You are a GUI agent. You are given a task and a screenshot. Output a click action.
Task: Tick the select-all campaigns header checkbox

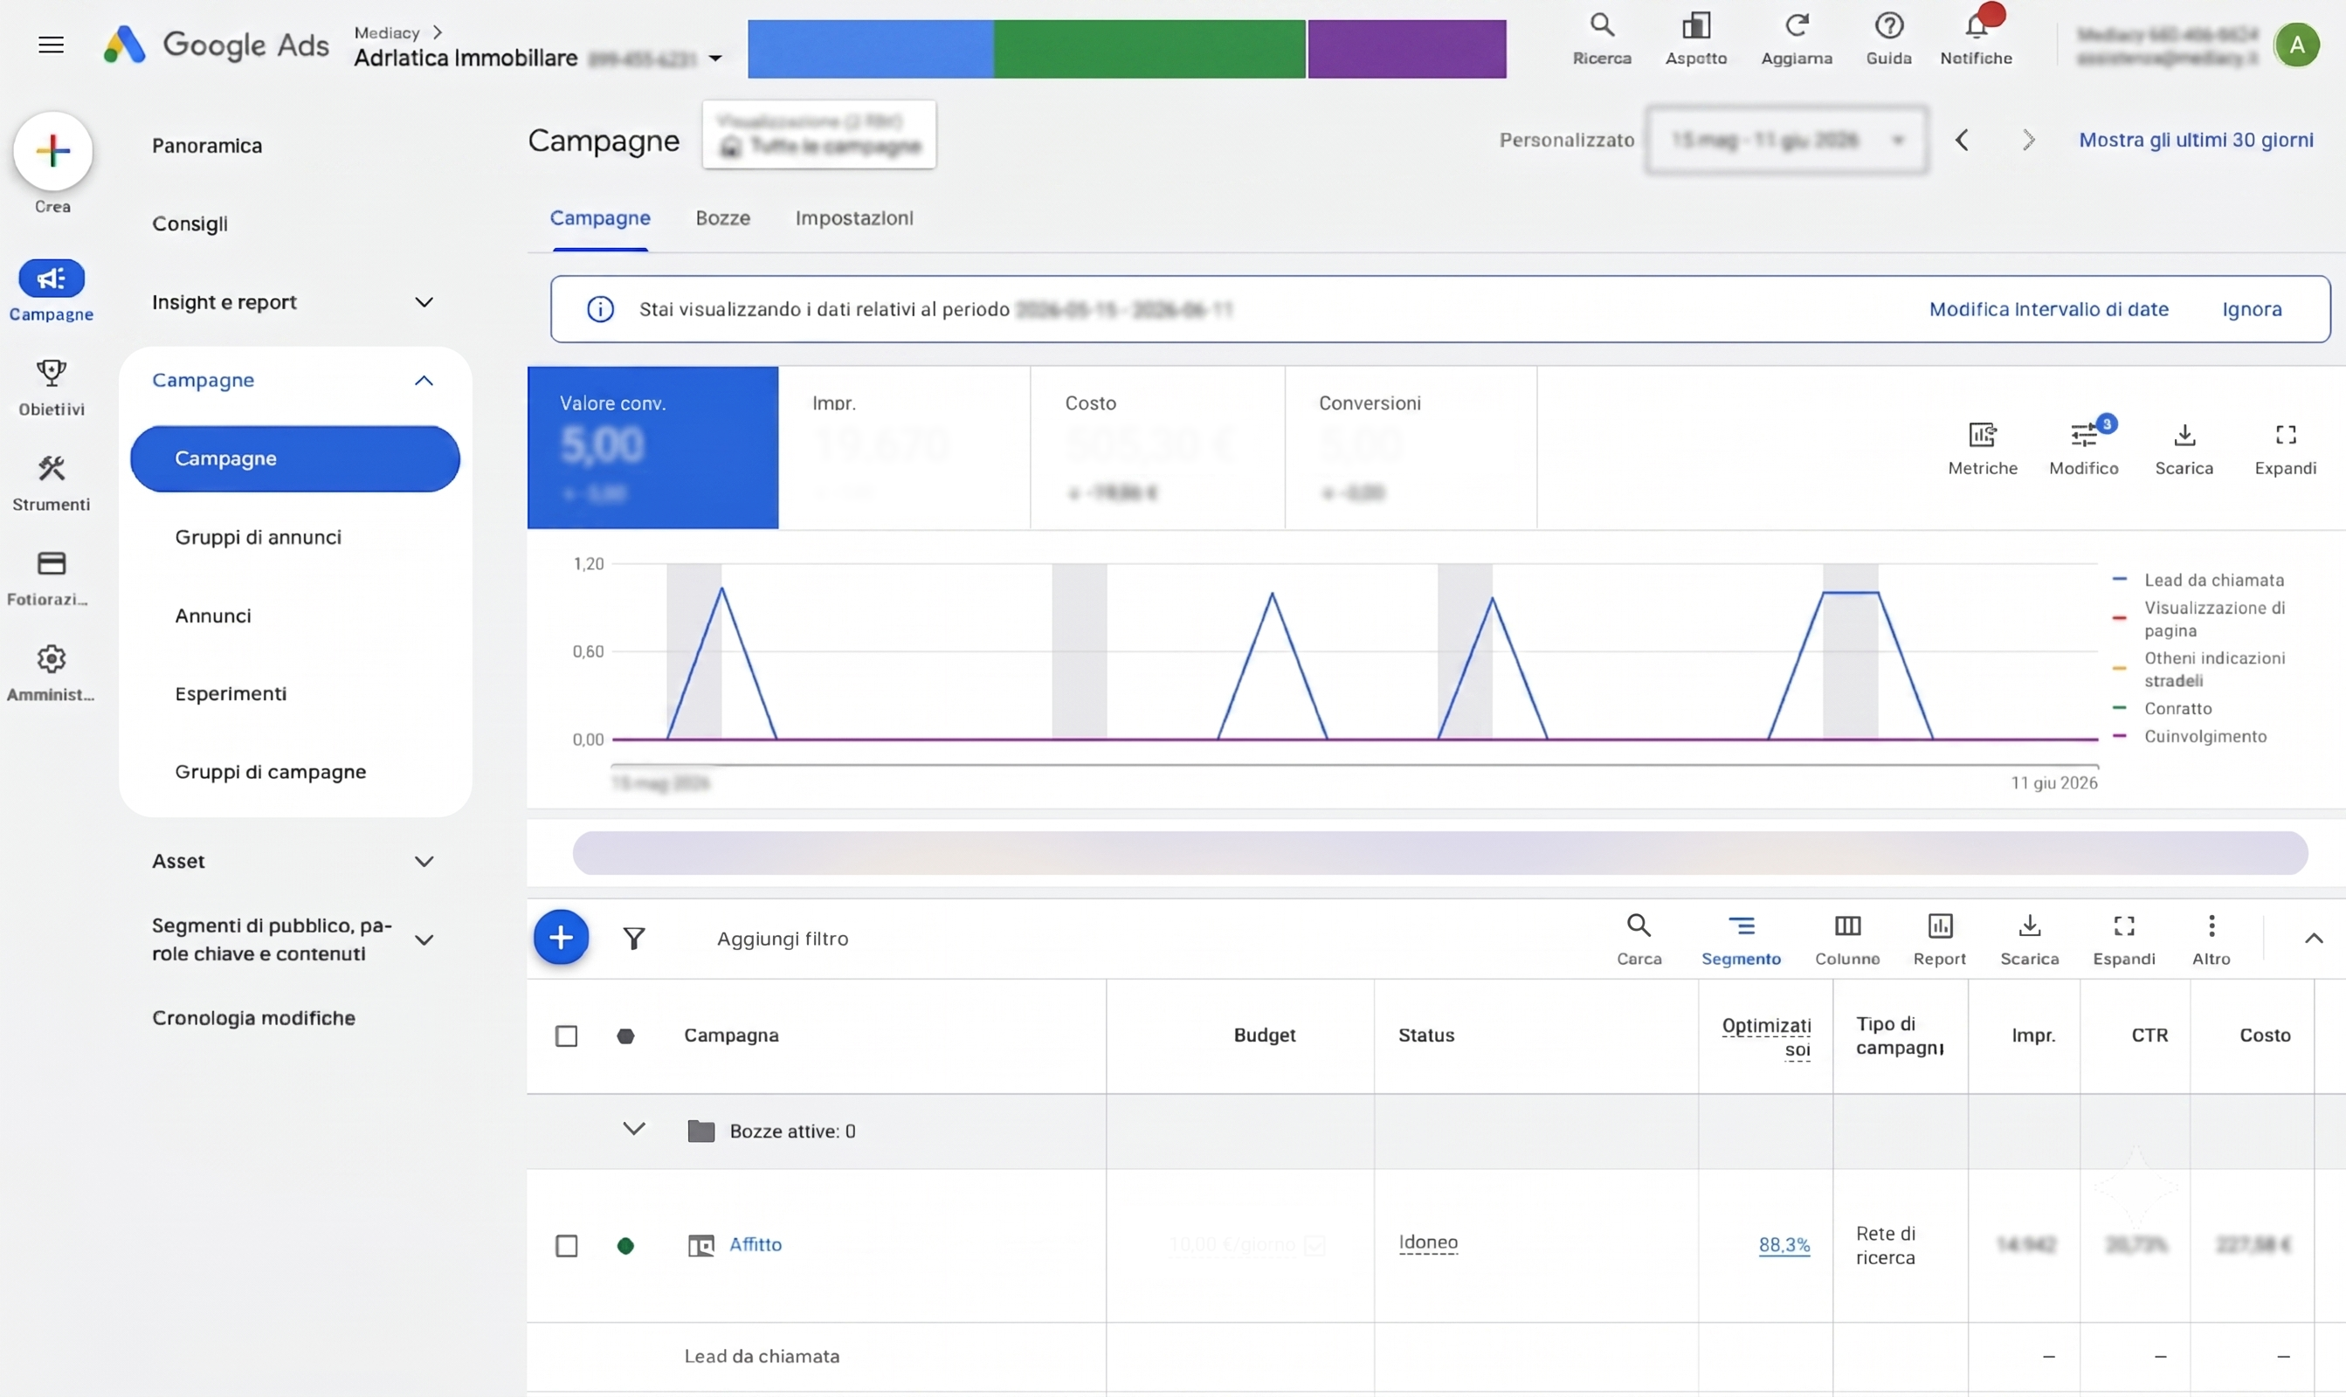pyautogui.click(x=567, y=1036)
